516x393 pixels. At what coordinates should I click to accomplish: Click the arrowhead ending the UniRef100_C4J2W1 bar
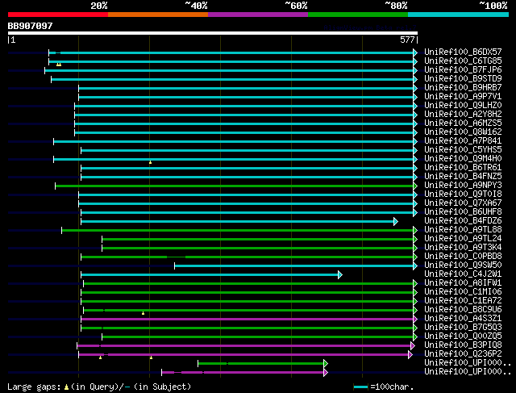click(x=340, y=274)
